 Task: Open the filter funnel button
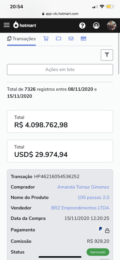[x=107, y=55]
